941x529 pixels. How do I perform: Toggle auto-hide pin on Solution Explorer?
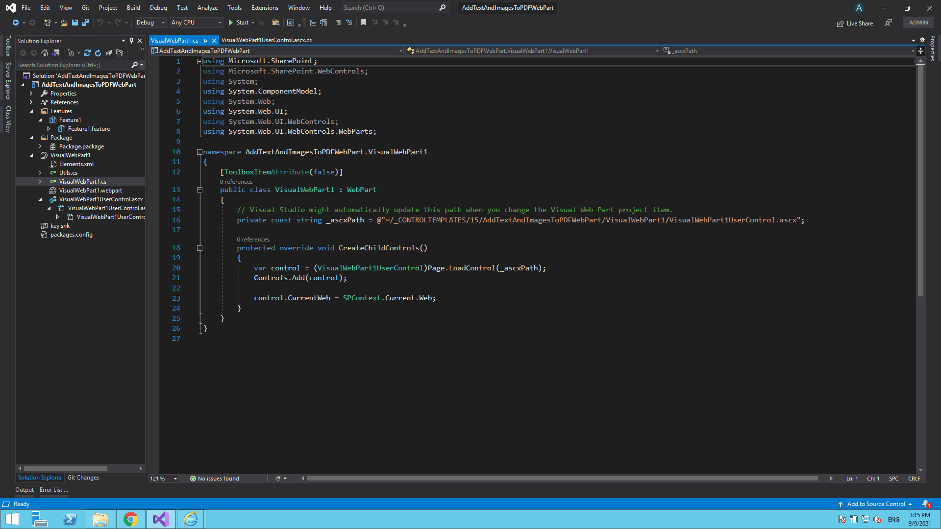click(131, 41)
